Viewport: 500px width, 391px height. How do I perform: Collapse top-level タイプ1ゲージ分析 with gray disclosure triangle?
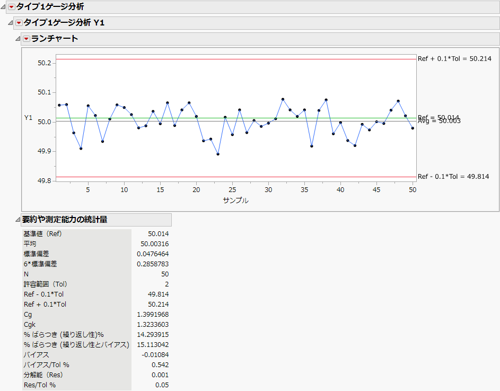pos(4,7)
